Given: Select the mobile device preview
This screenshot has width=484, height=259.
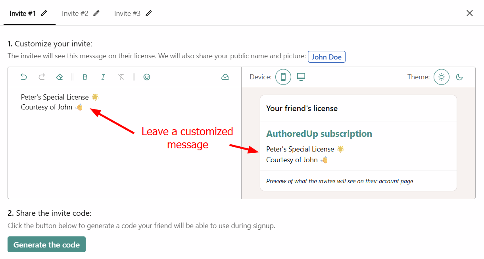Looking at the screenshot, I should [x=283, y=77].
